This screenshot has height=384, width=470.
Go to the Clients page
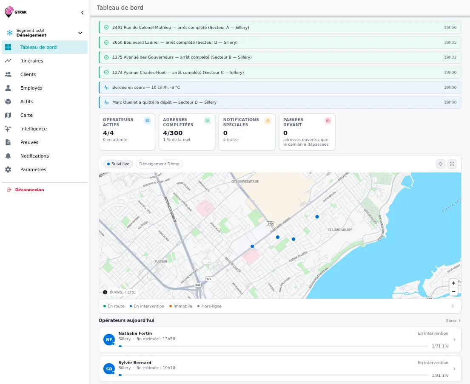click(45, 74)
